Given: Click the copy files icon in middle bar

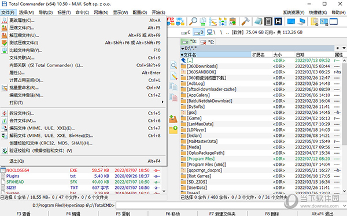Looking at the screenshot, I should point(173,87).
